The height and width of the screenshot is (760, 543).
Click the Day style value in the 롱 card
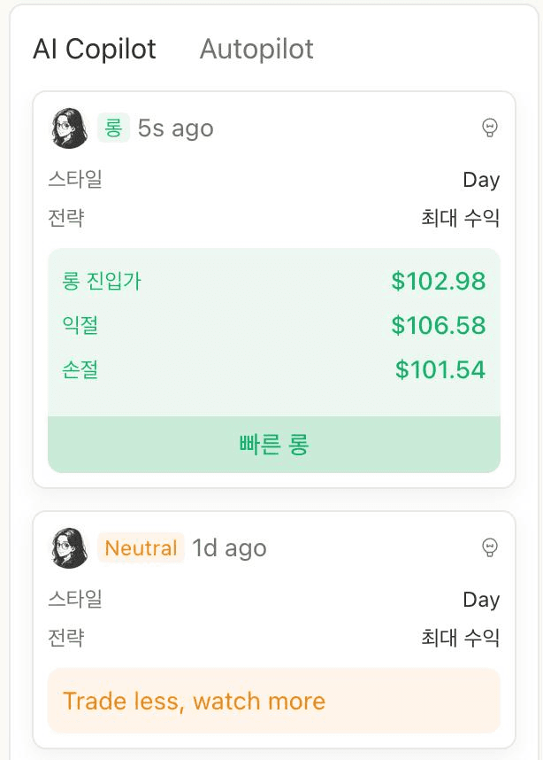click(x=481, y=180)
